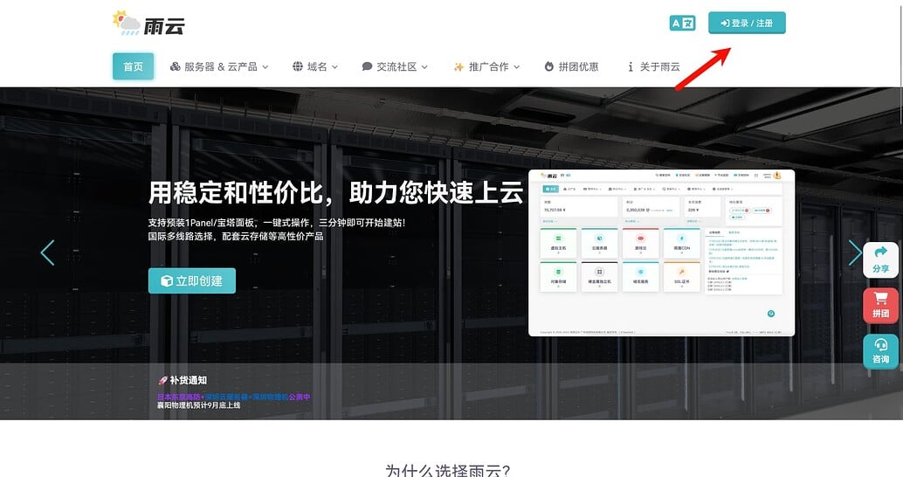Click the 登录 / 注册 button

pos(747,23)
